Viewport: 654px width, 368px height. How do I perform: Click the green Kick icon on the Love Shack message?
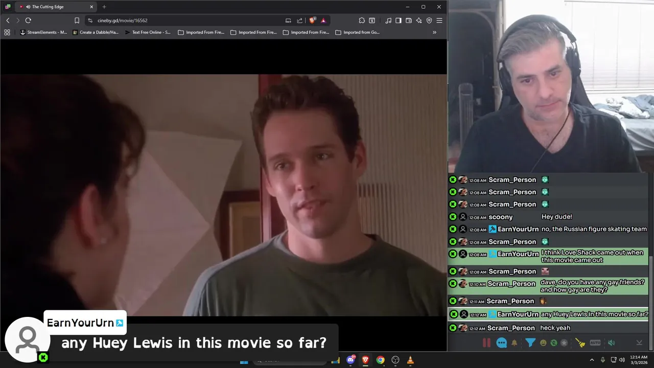453,254
